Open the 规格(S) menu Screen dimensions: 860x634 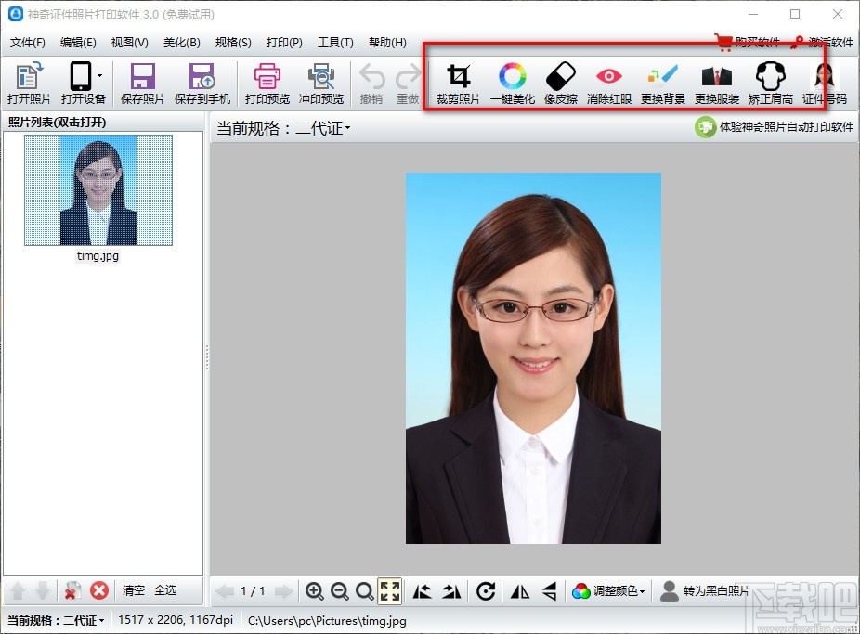click(x=232, y=43)
